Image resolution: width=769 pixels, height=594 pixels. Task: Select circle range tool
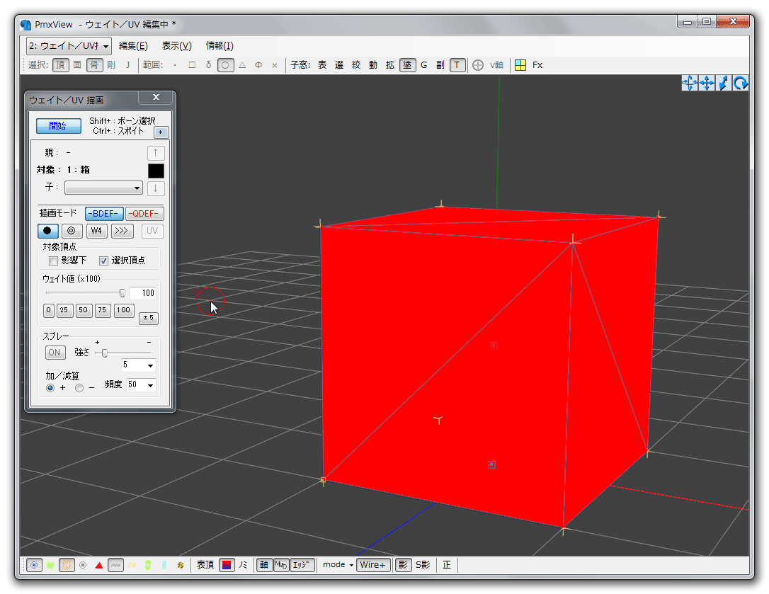click(x=225, y=64)
